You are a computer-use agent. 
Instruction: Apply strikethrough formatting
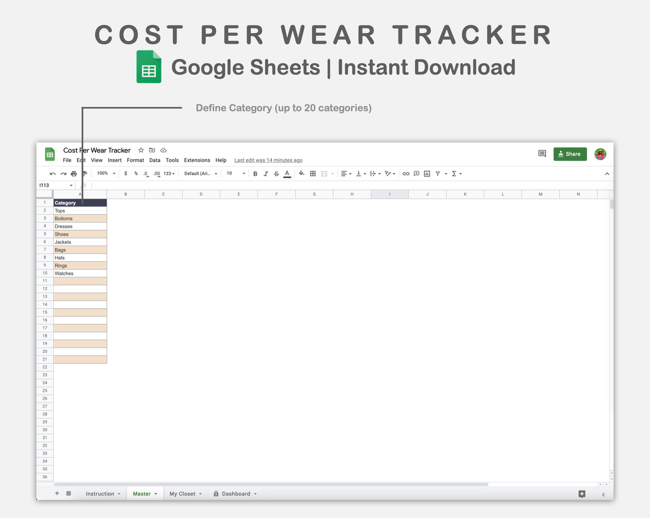pos(276,174)
